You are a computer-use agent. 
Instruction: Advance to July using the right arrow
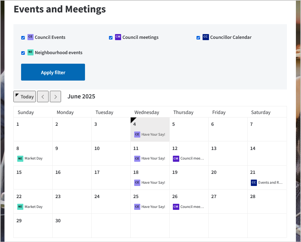(x=55, y=96)
